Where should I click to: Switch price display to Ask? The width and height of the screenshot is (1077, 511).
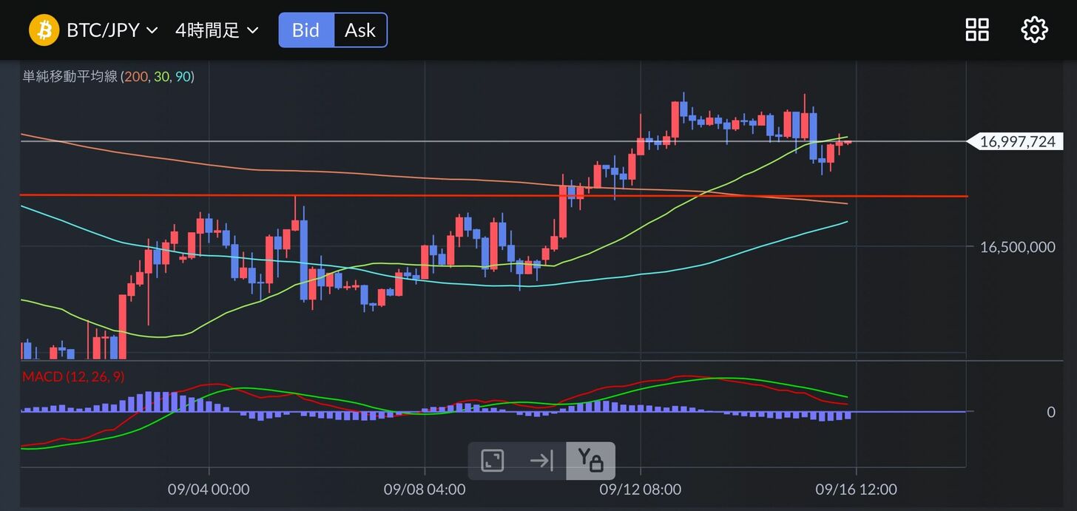point(360,30)
